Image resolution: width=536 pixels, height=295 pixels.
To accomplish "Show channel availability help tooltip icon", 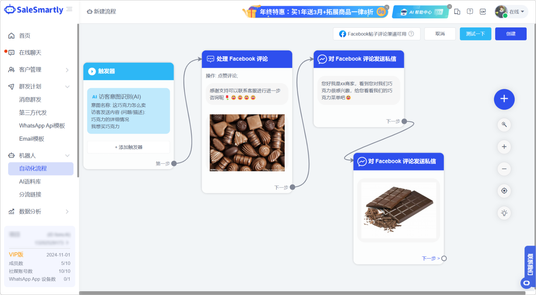I will pos(411,34).
